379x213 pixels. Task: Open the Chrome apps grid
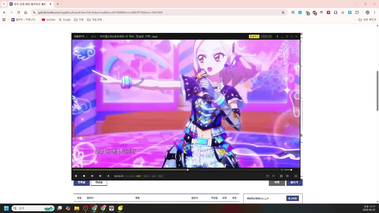[x=4, y=20]
